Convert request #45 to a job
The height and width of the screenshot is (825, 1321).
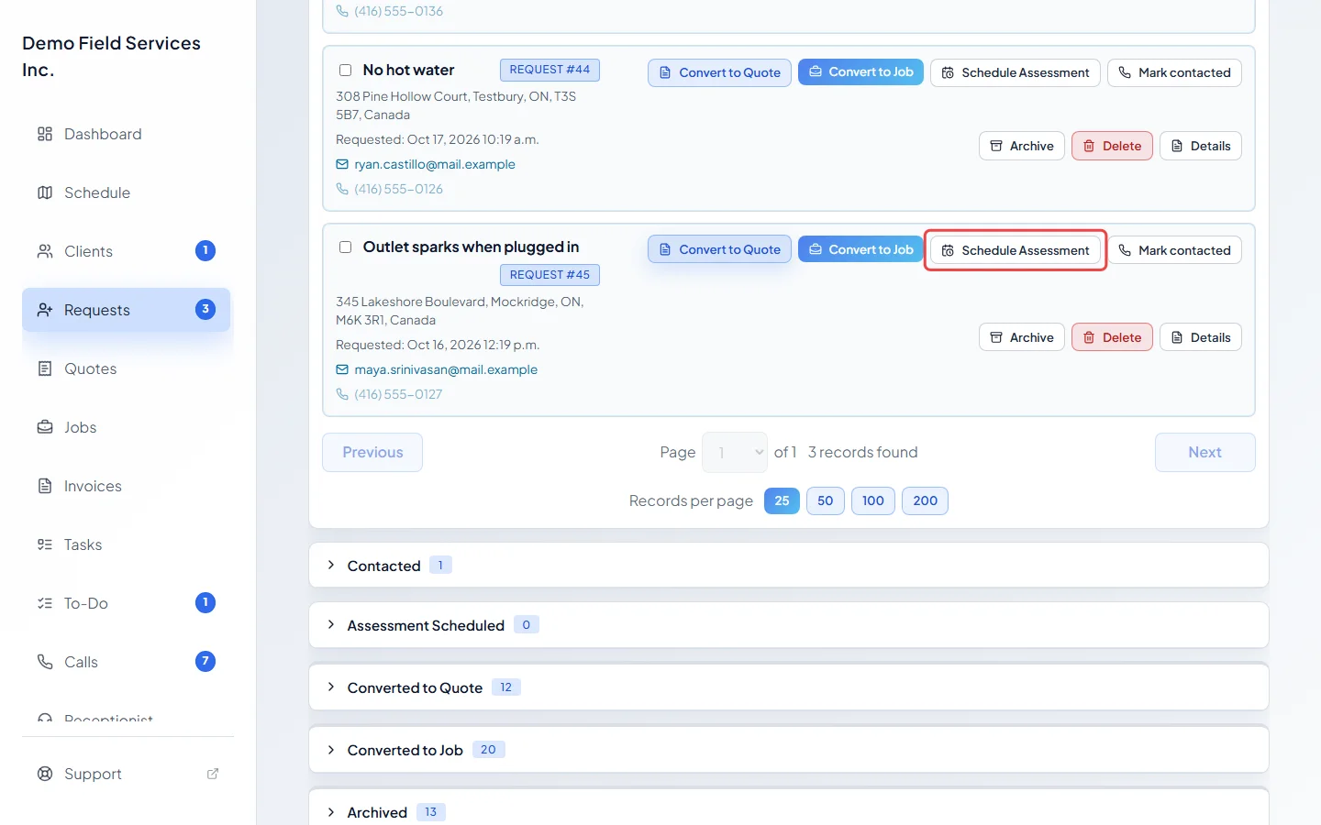click(x=860, y=249)
